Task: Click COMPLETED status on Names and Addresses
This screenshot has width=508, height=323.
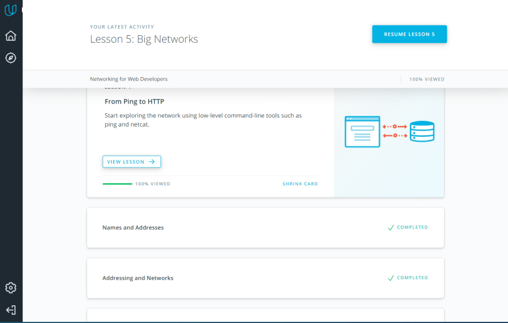Action: [412, 227]
